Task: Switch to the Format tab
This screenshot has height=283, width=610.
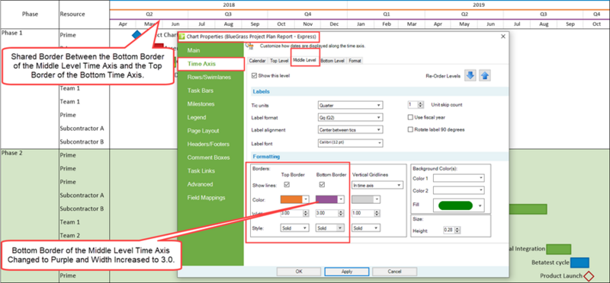Action: [x=355, y=61]
